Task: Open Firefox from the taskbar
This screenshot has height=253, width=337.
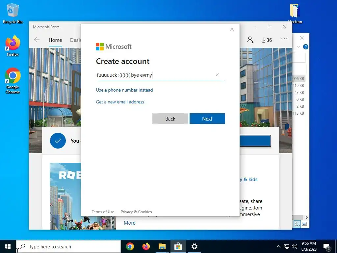Action: click(146, 246)
